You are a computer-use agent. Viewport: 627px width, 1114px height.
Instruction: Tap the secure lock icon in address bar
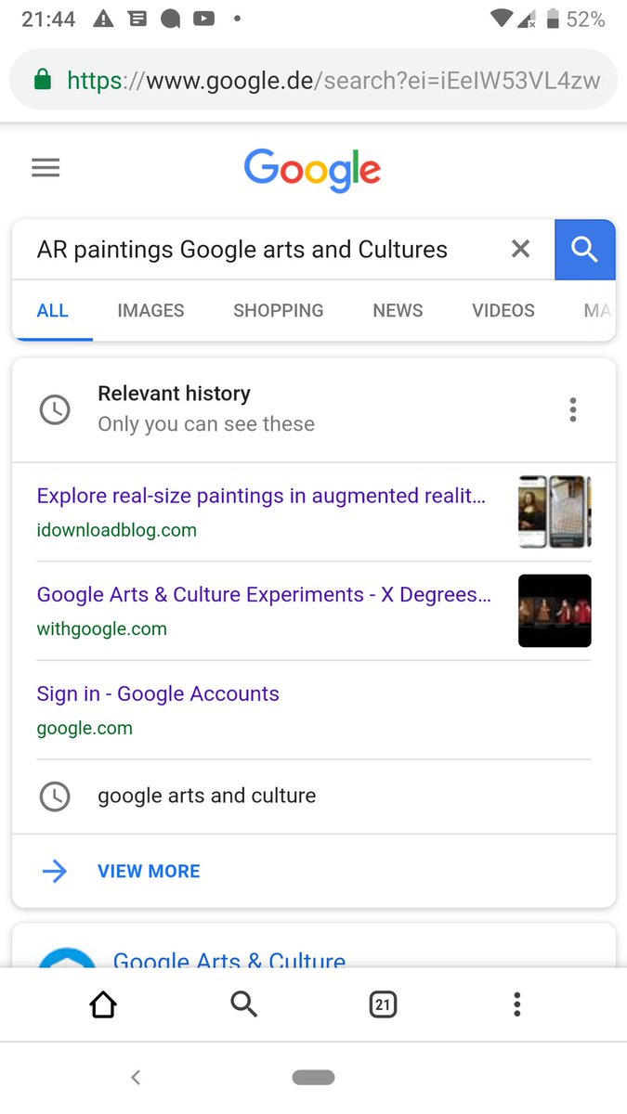[x=43, y=81]
